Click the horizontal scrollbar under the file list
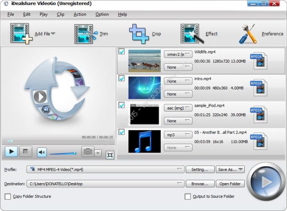 [201, 157]
